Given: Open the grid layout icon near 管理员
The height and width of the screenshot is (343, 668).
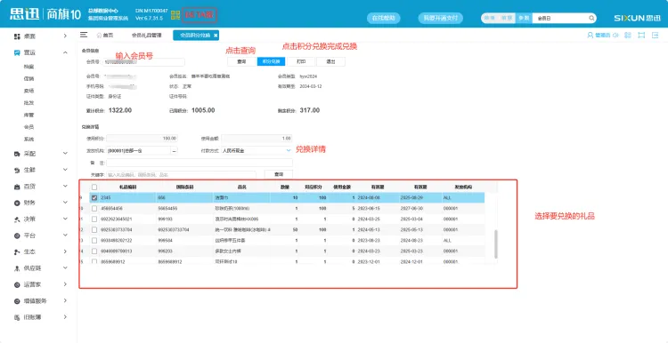Looking at the screenshot, I should [x=628, y=36].
